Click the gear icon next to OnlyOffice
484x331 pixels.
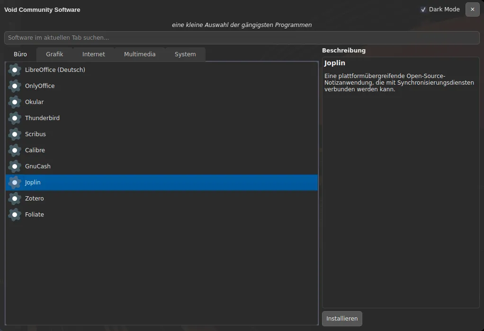[x=15, y=86]
